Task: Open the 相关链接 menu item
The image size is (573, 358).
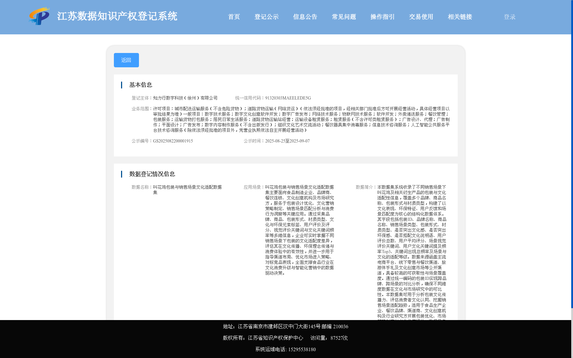Action: pos(460,17)
